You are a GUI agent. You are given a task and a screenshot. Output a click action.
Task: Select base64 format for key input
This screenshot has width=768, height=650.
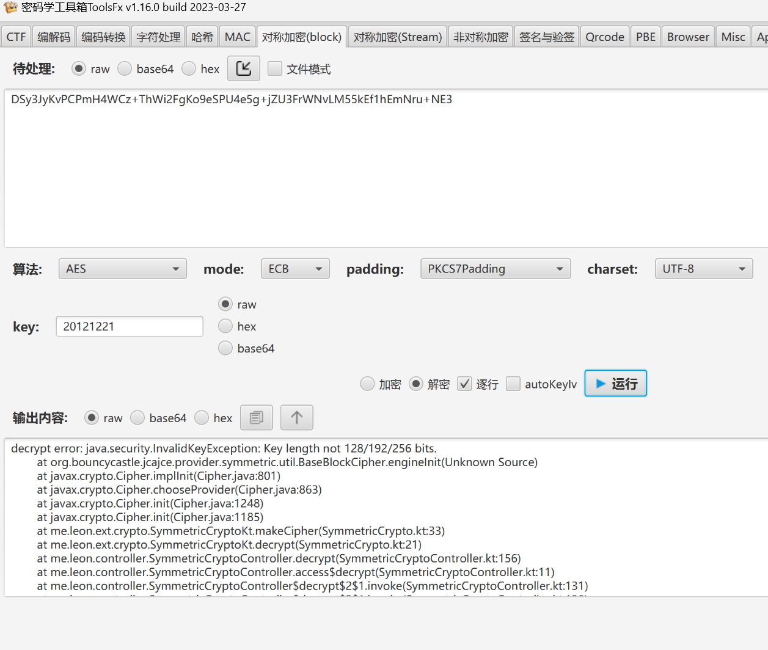225,348
